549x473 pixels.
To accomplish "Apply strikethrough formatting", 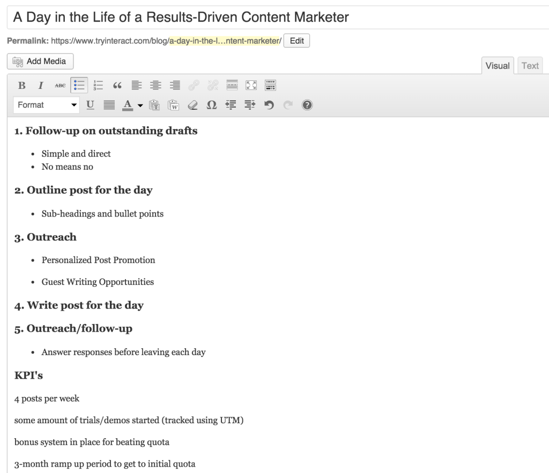I will pos(60,85).
